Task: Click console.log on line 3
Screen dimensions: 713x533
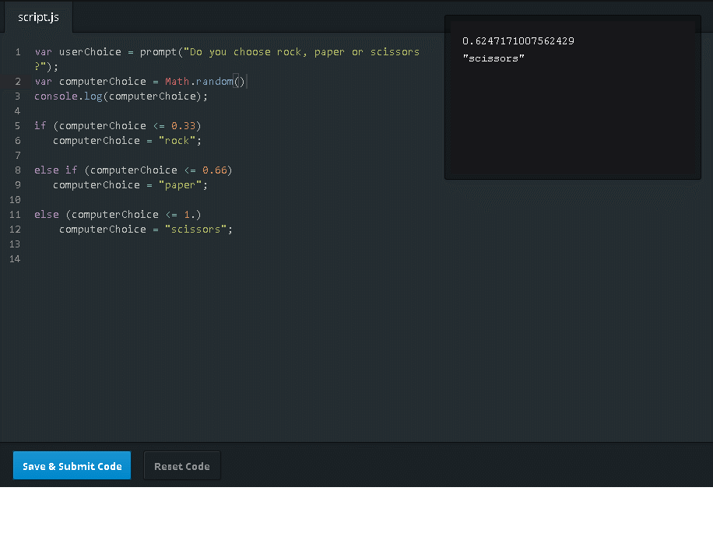Action: tap(68, 96)
